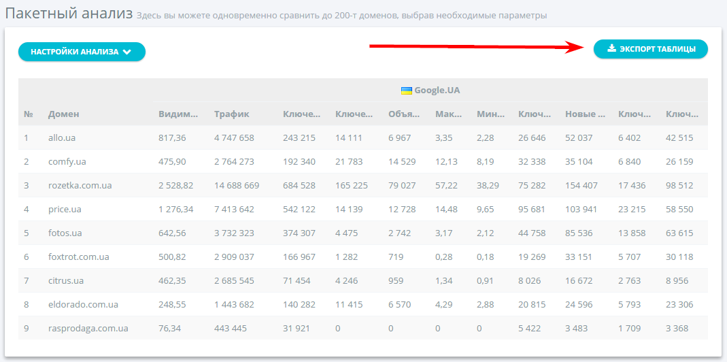
Task: Click the value 30 118
Action: click(x=679, y=257)
